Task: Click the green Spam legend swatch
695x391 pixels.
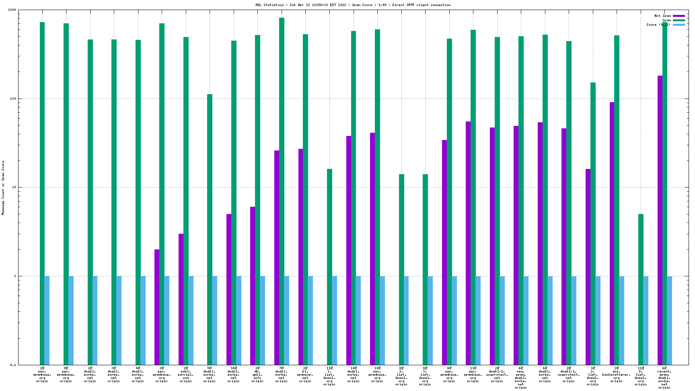Action: point(679,20)
